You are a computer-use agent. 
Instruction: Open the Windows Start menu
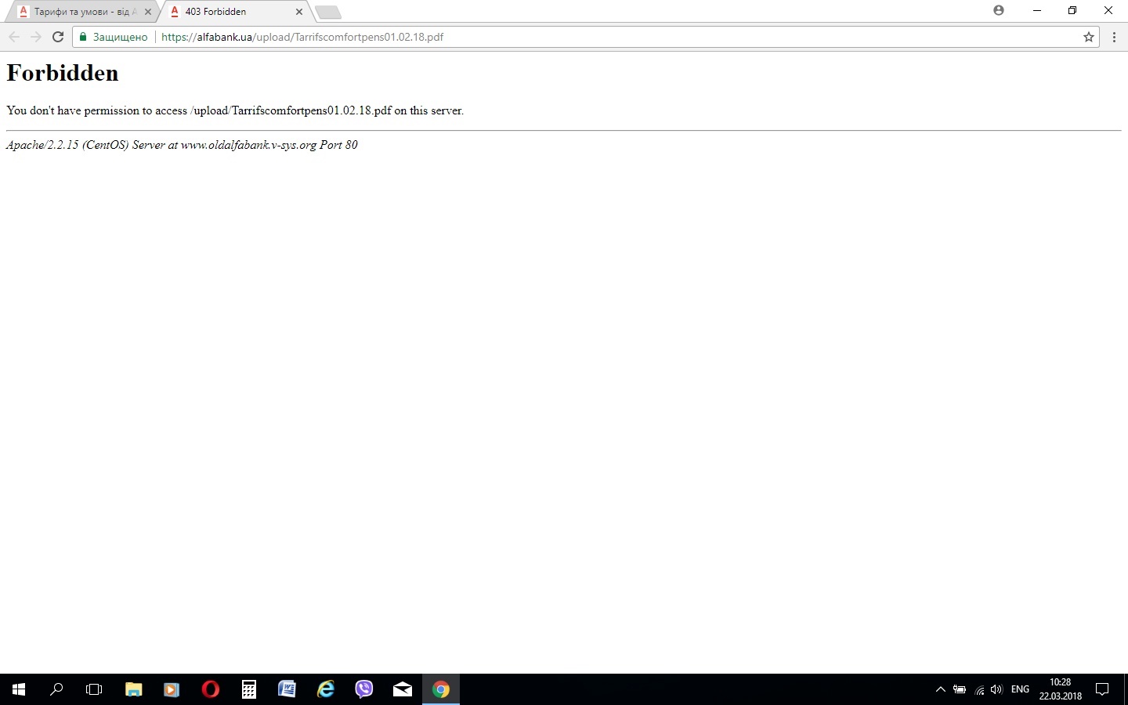(19, 689)
